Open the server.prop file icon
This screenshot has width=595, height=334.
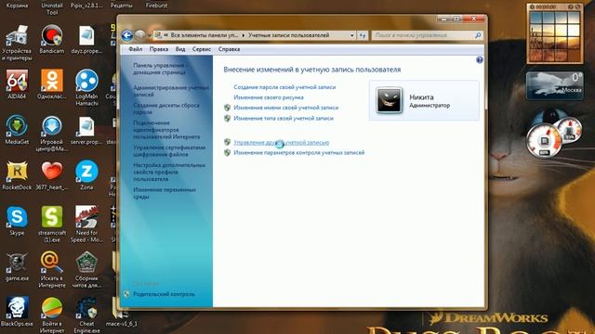[x=86, y=130]
